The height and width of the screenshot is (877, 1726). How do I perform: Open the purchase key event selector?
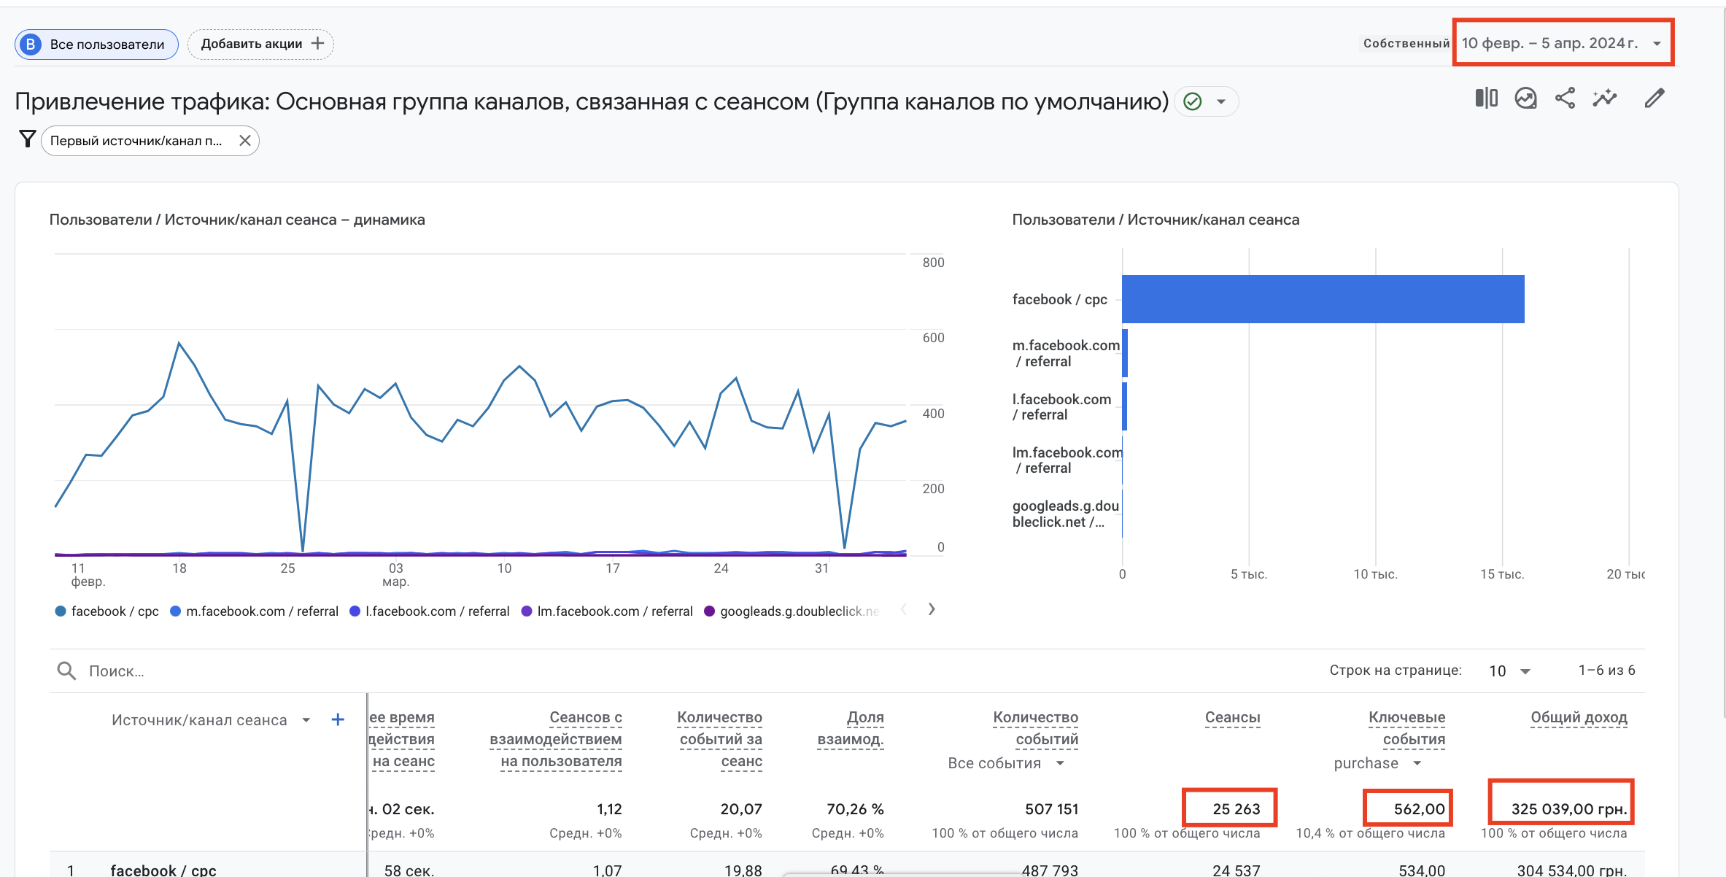[x=1377, y=763]
